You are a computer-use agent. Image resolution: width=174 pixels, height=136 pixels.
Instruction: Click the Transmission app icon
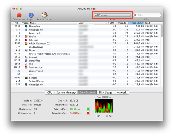pos(26,67)
